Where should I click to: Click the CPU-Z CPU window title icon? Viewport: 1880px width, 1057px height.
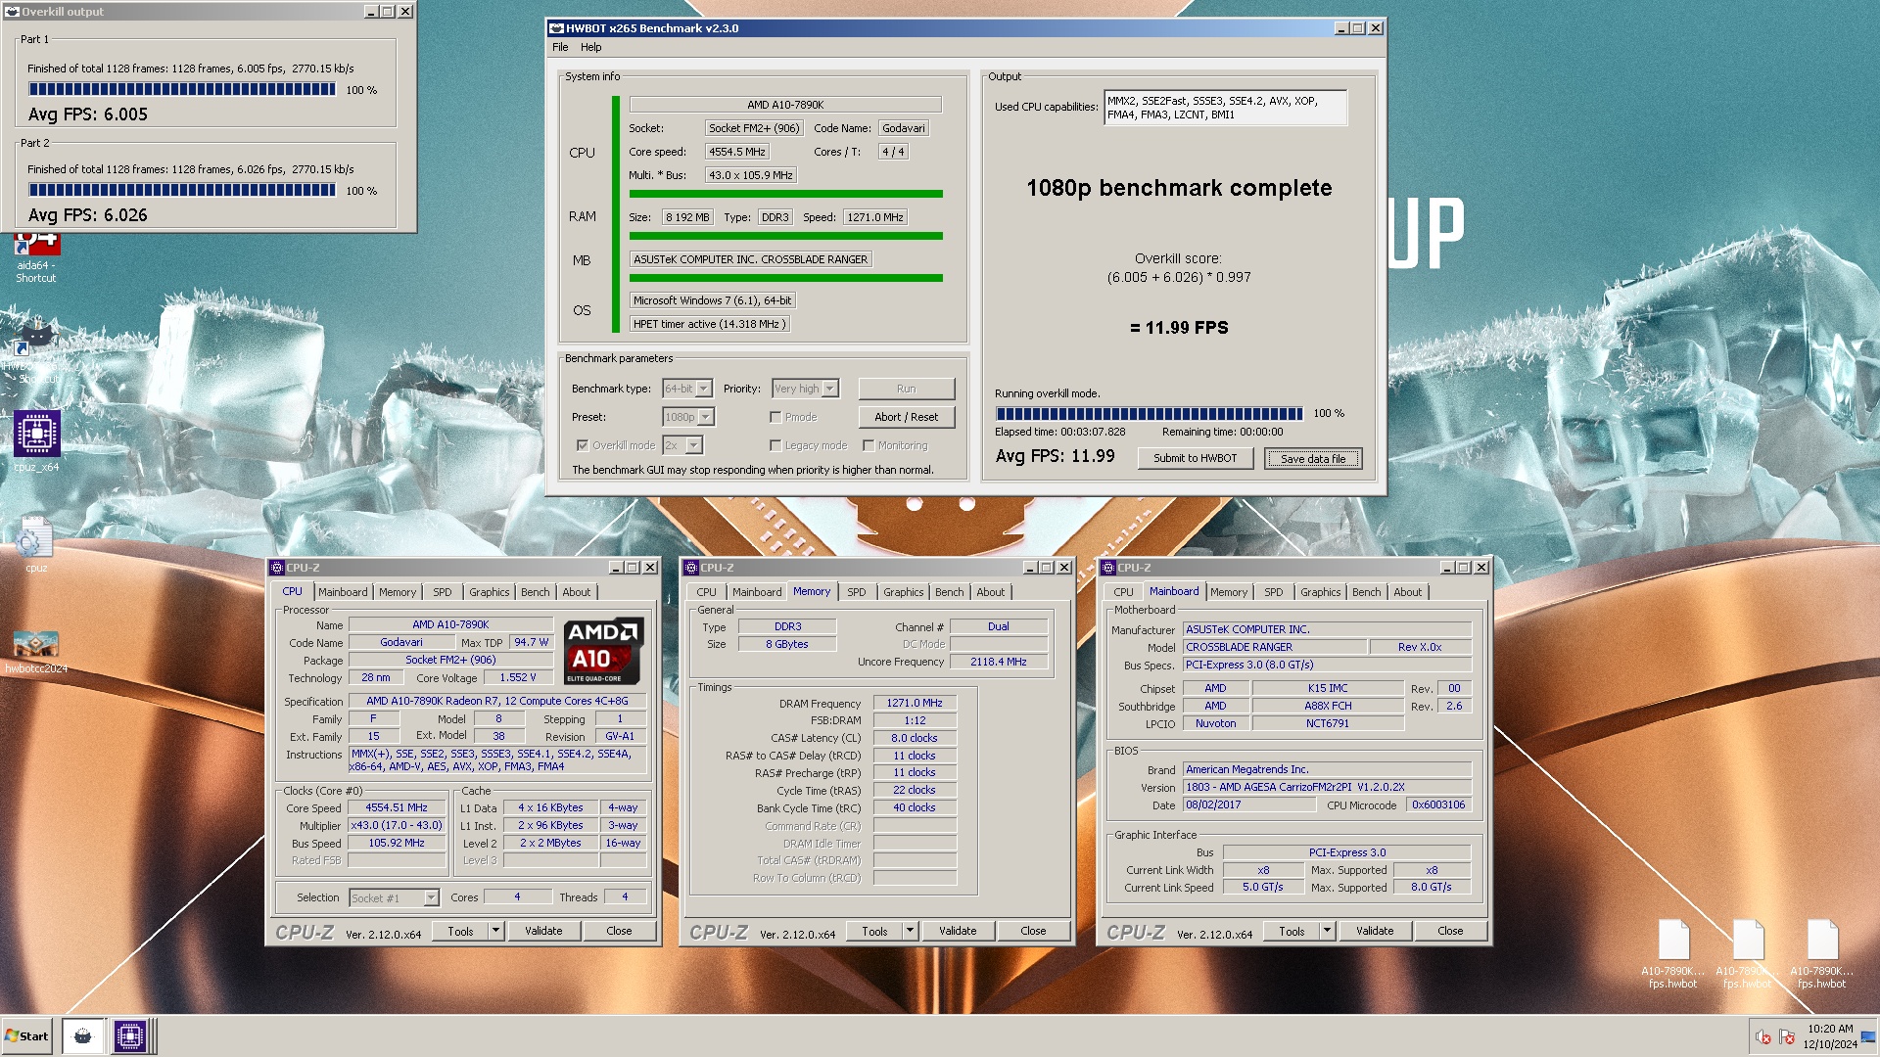(x=277, y=568)
